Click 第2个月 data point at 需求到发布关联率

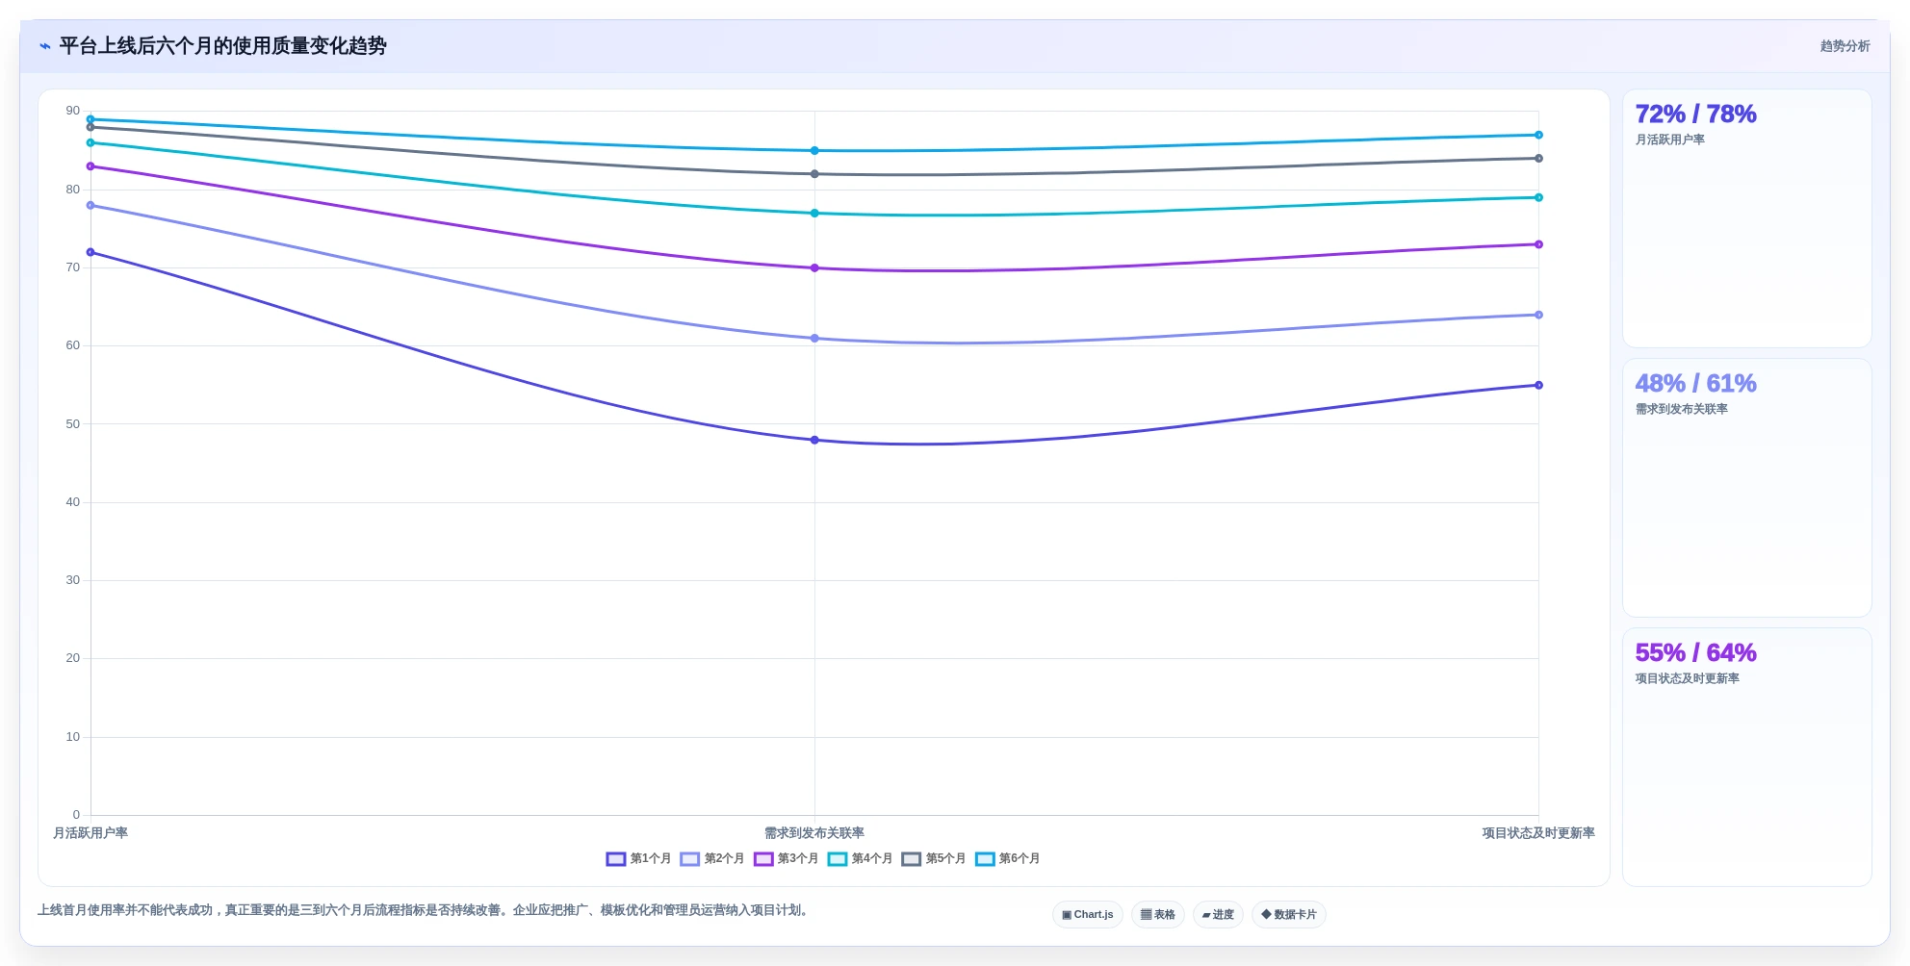814,339
